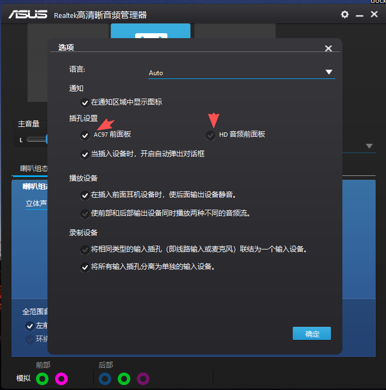Viewport: 386px width, 390px height.
Task: Uncheck 在通知区域中显示图标 checkbox
Action: pos(85,102)
